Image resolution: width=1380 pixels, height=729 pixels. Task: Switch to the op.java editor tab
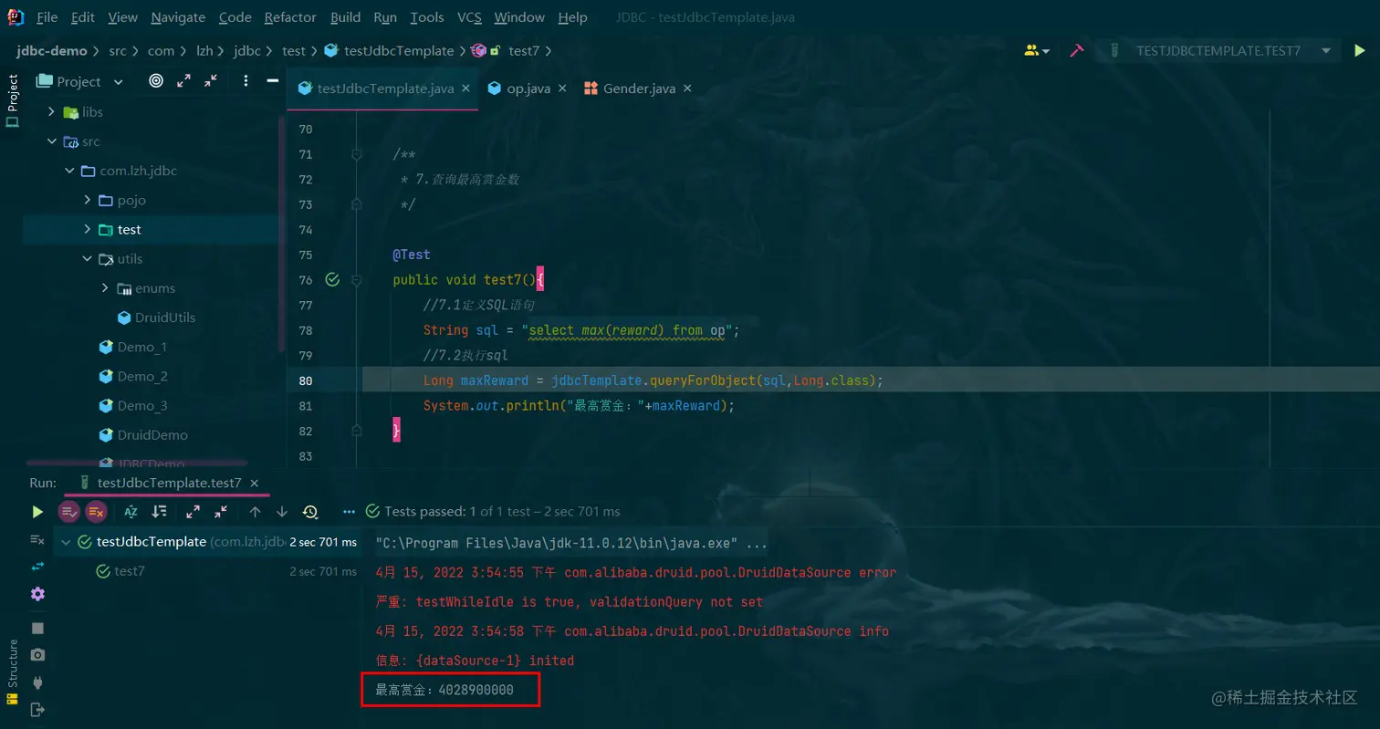coord(528,89)
